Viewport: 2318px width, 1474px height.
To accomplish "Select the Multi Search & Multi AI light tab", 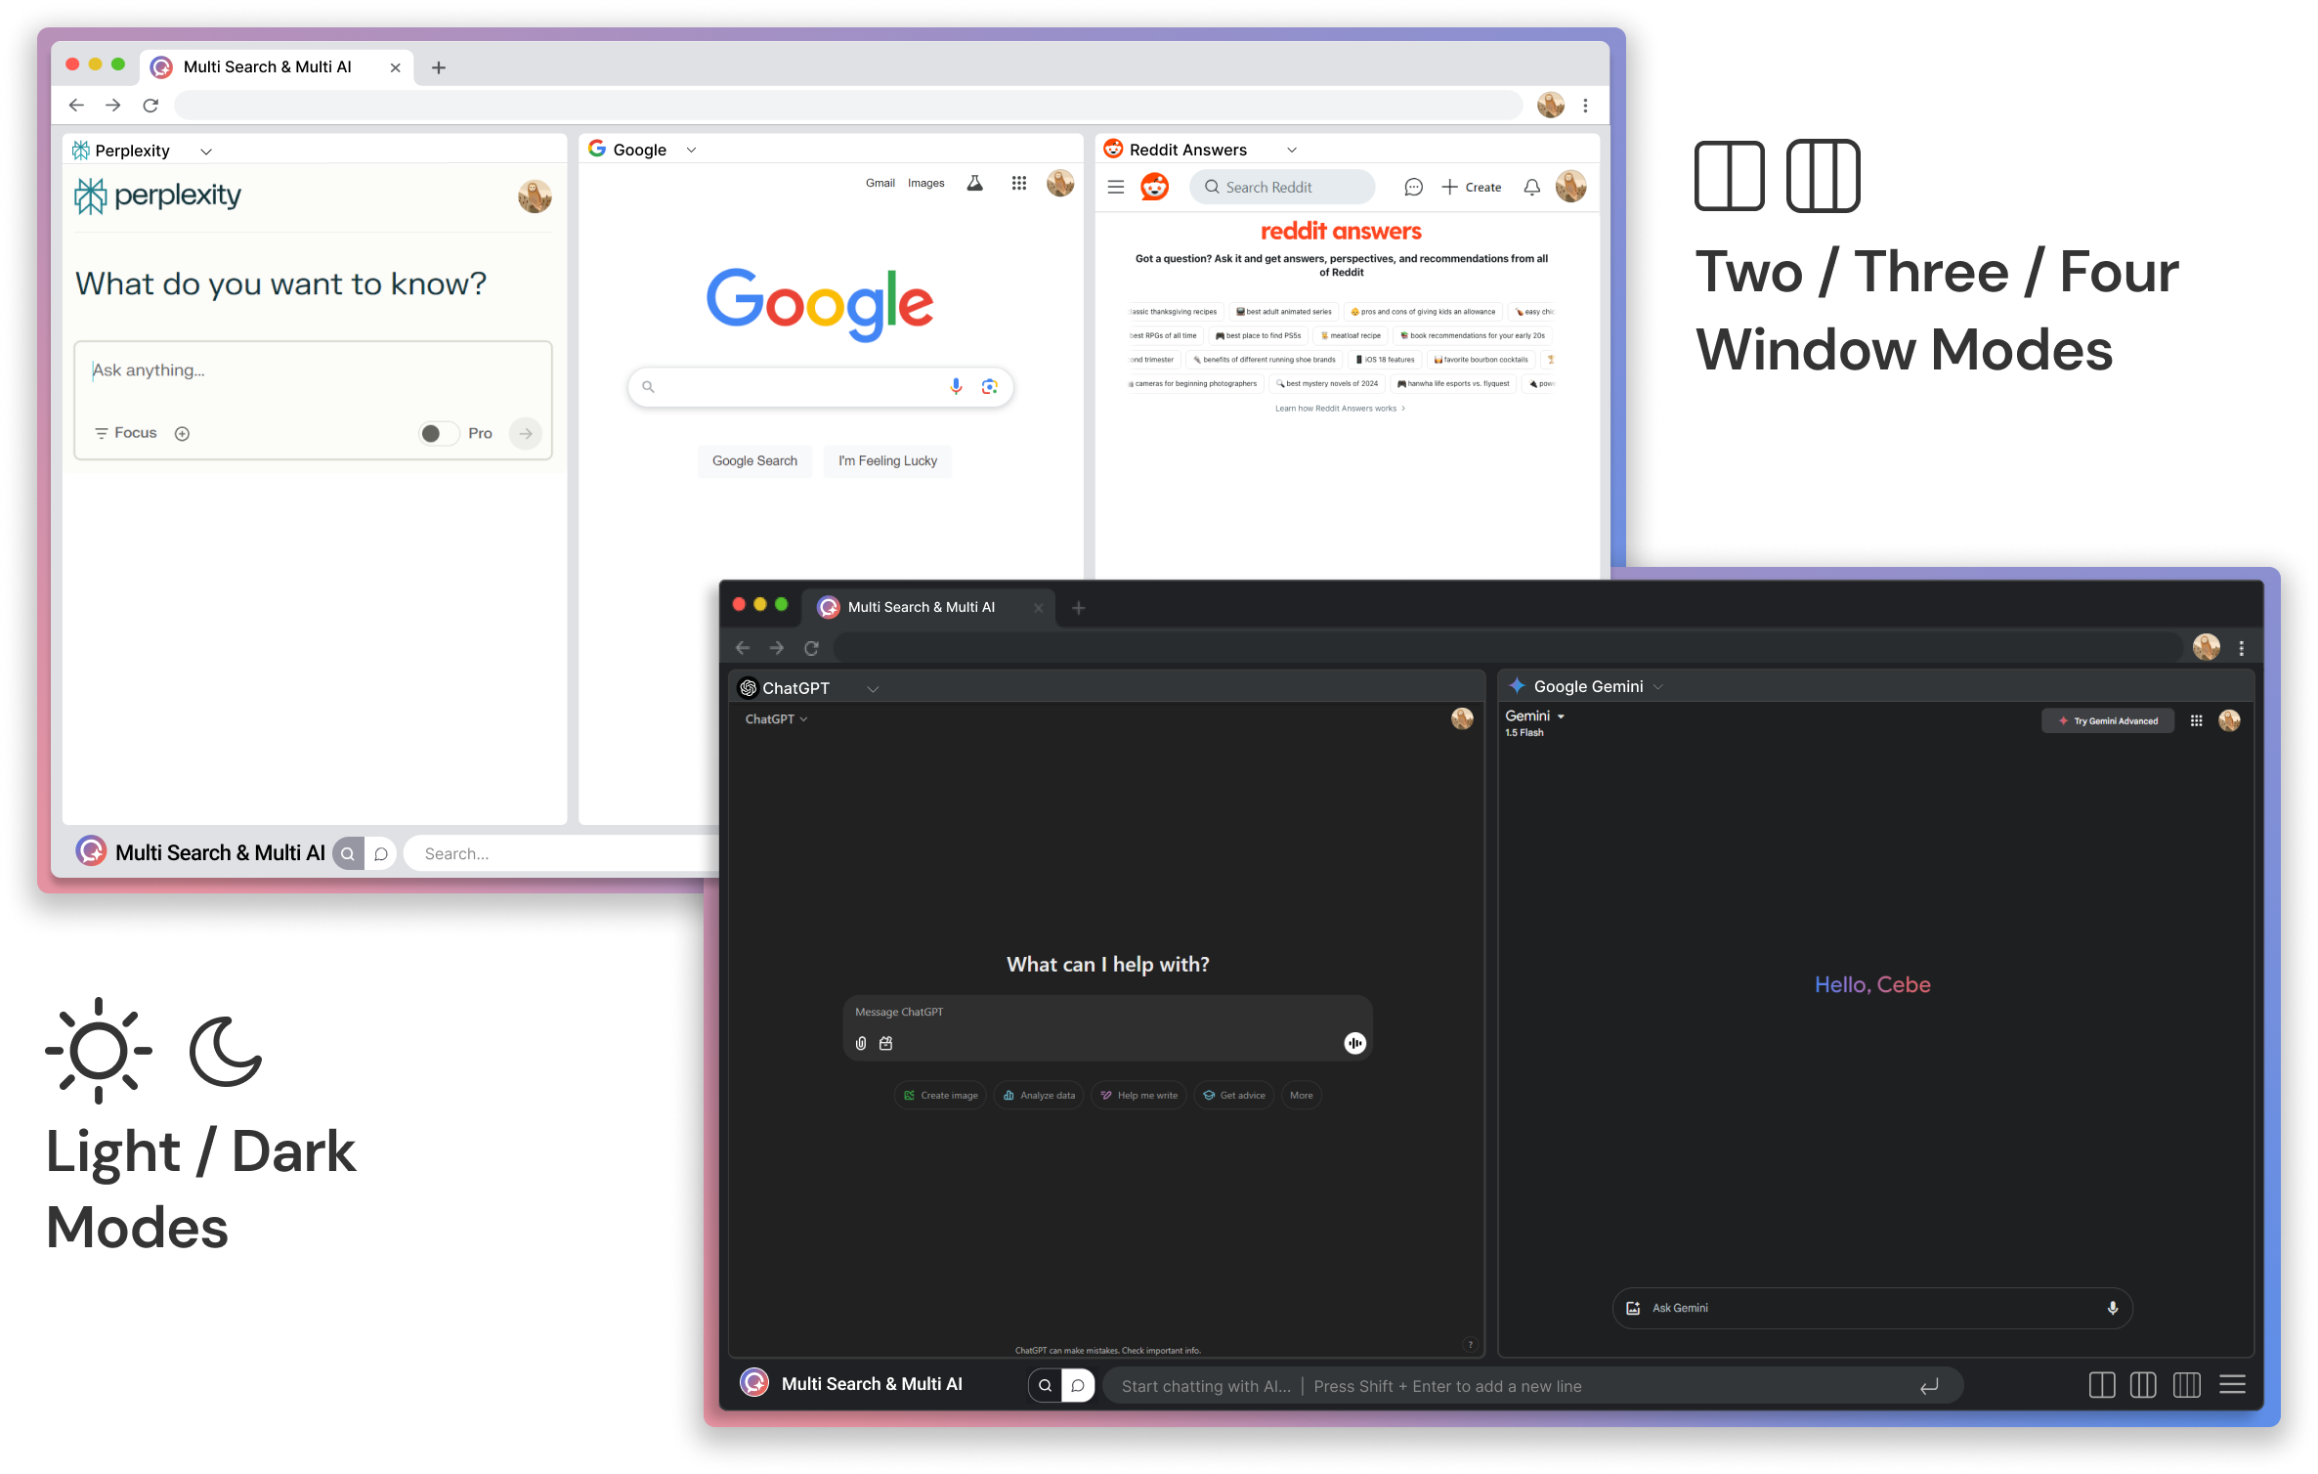I will pos(267,66).
